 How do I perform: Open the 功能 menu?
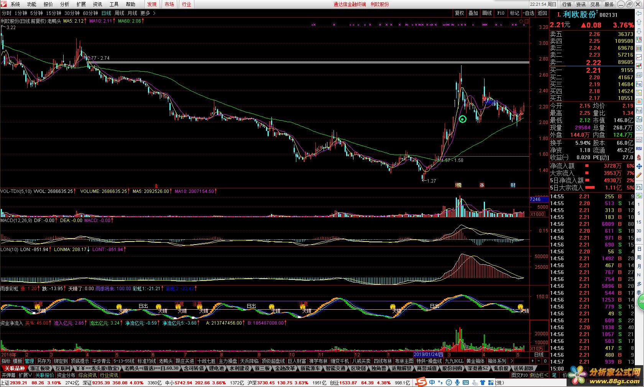pyautogui.click(x=32, y=4)
